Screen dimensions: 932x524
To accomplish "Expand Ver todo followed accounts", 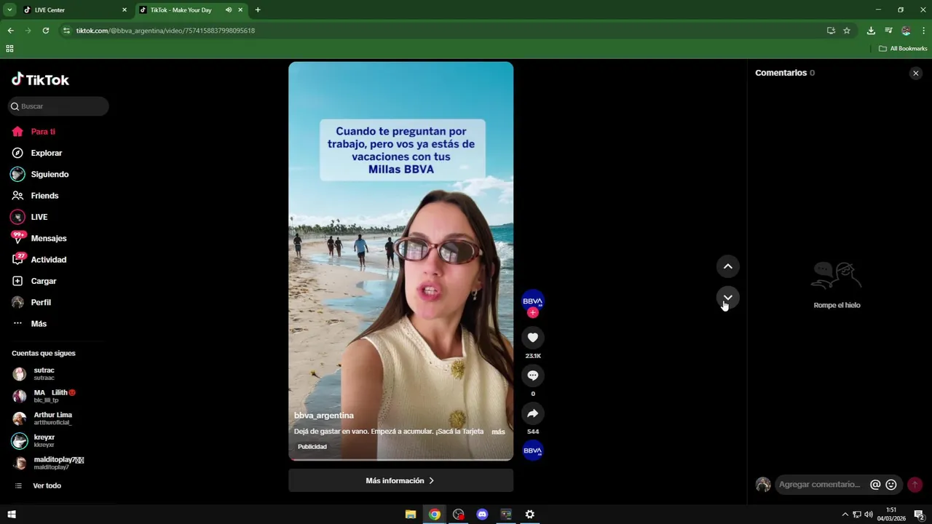I will click(47, 485).
